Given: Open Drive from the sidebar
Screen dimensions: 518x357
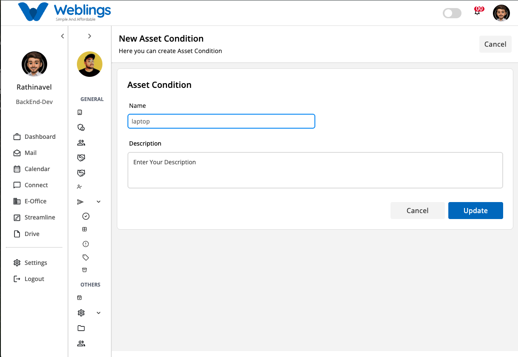Looking at the screenshot, I should [26, 234].
